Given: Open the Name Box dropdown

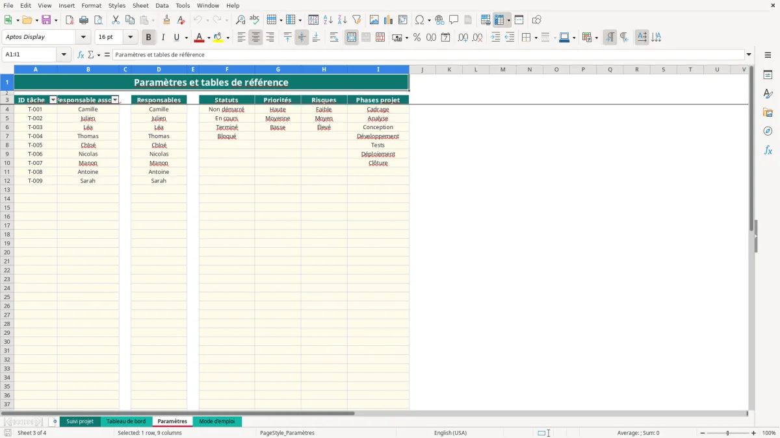Looking at the screenshot, I should [64, 55].
